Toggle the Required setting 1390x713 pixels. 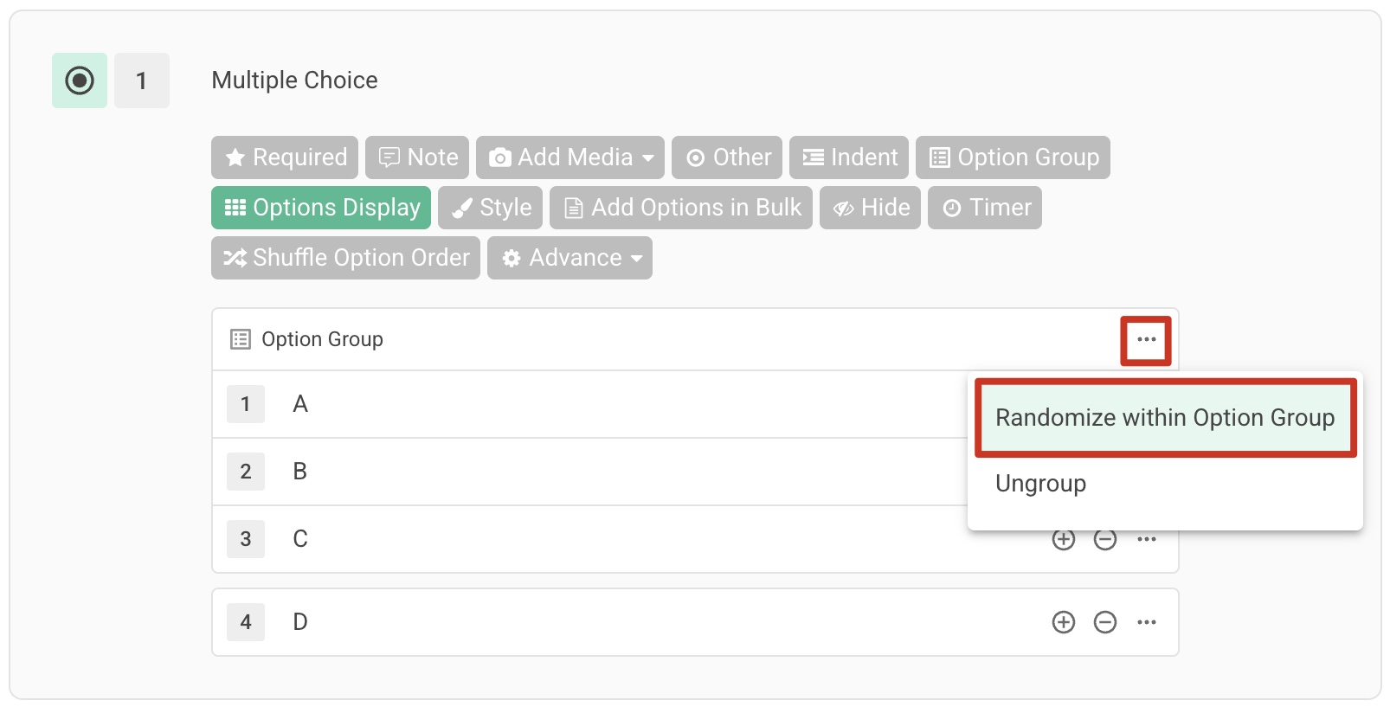[285, 157]
